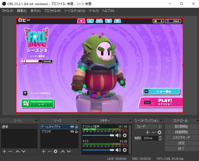Start recording with 録画開始 button
The image size is (199, 161).
[181, 132]
